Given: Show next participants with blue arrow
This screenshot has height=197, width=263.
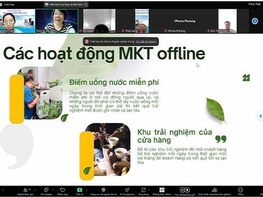Looking at the screenshot, I should [255, 21].
